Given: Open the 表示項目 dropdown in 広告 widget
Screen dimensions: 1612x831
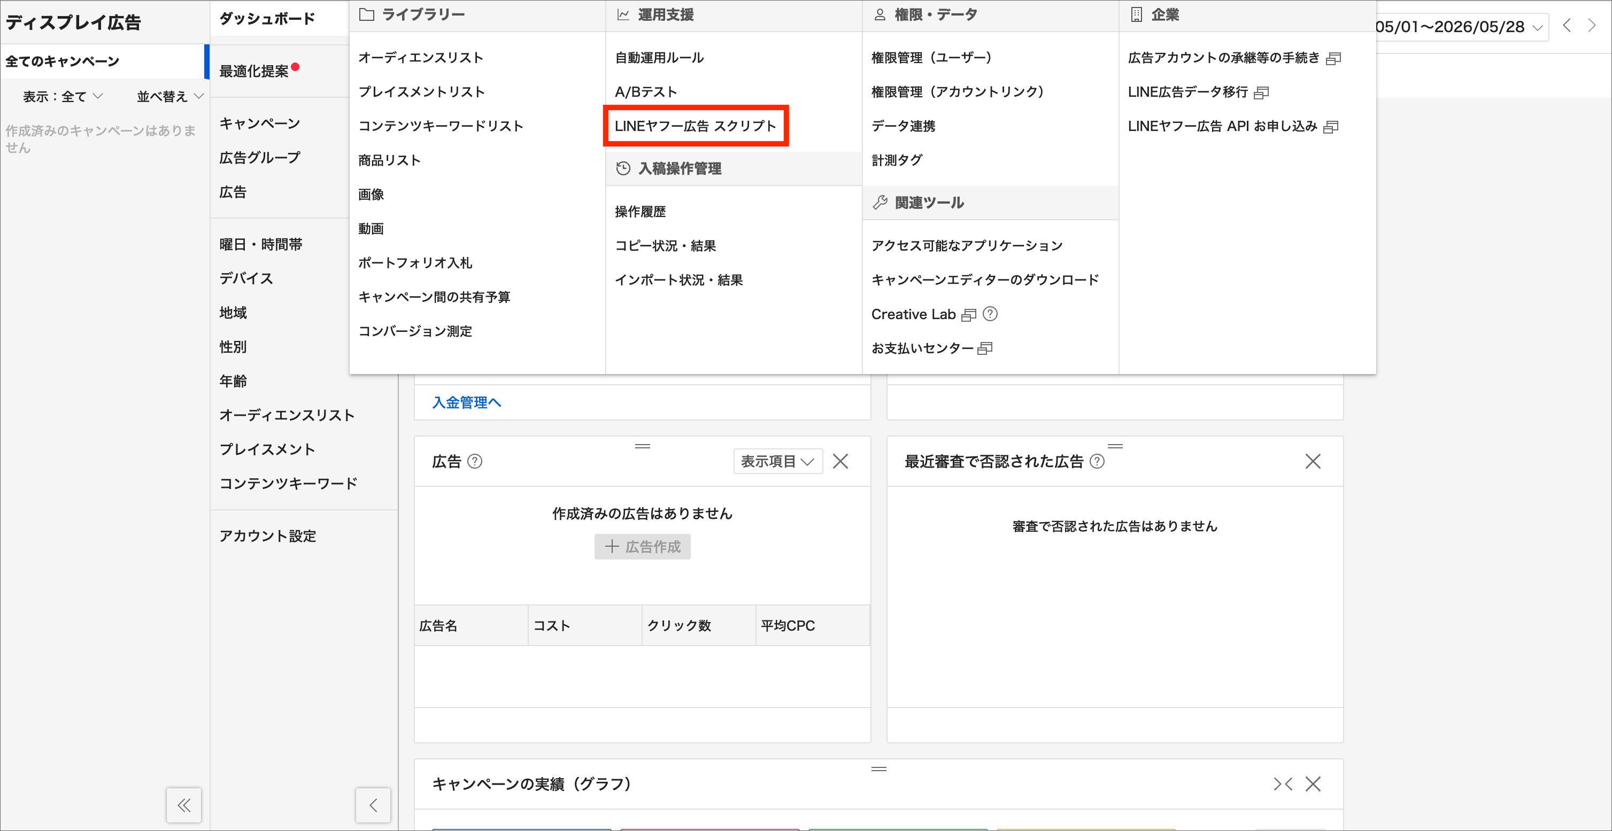Looking at the screenshot, I should (x=778, y=461).
